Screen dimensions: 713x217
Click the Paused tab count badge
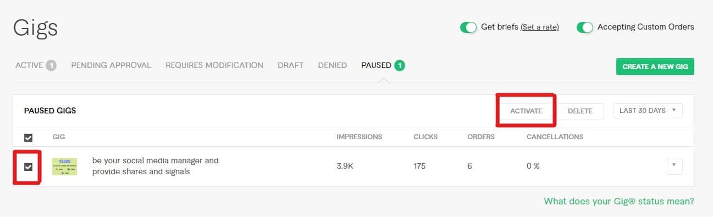point(400,66)
